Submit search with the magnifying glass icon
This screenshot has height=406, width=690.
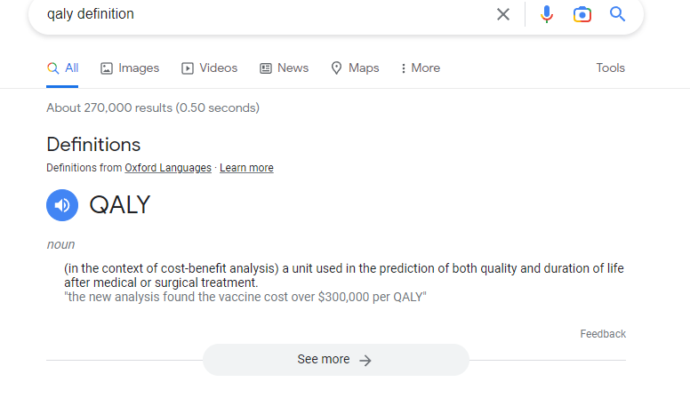tap(617, 14)
